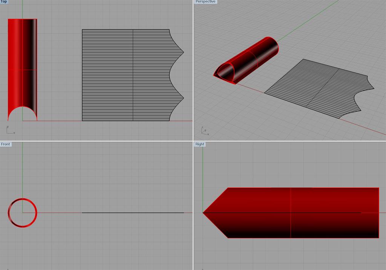The width and height of the screenshot is (386, 270).
Task: Click the world axes icon in Top viewport
Action: (10, 130)
